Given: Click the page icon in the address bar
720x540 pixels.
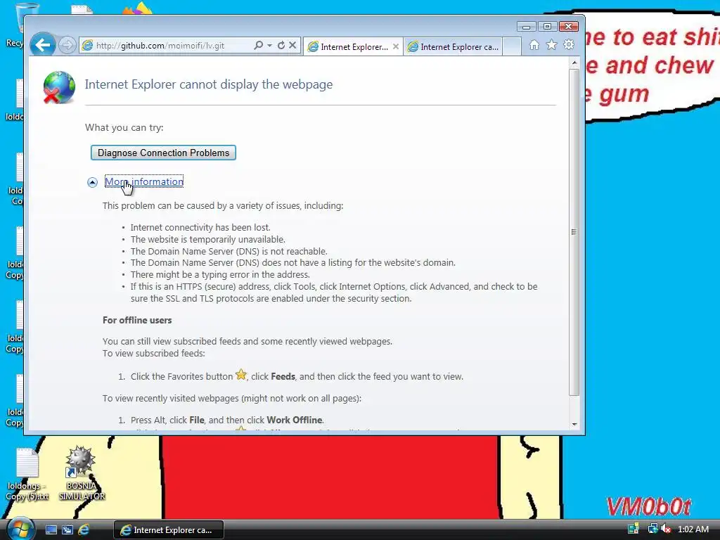Looking at the screenshot, I should (87, 46).
